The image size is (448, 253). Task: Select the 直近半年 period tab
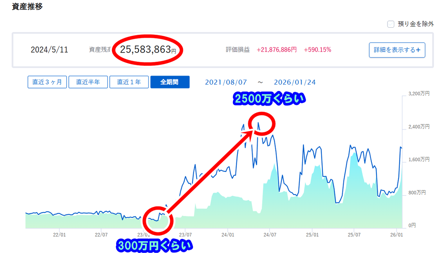pos(88,82)
